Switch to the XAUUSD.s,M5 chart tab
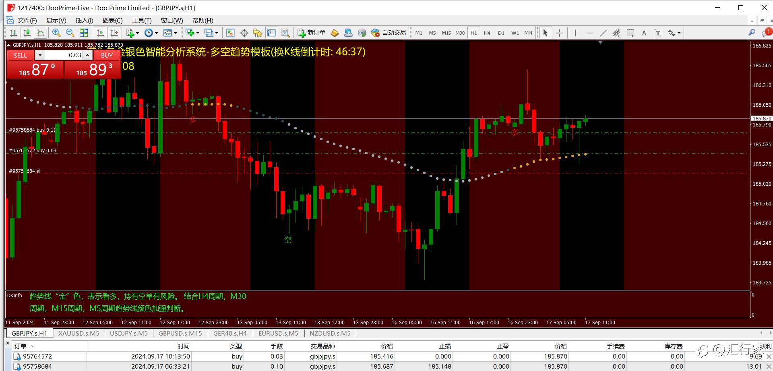Viewport: 773px width, 371px height. click(x=79, y=334)
